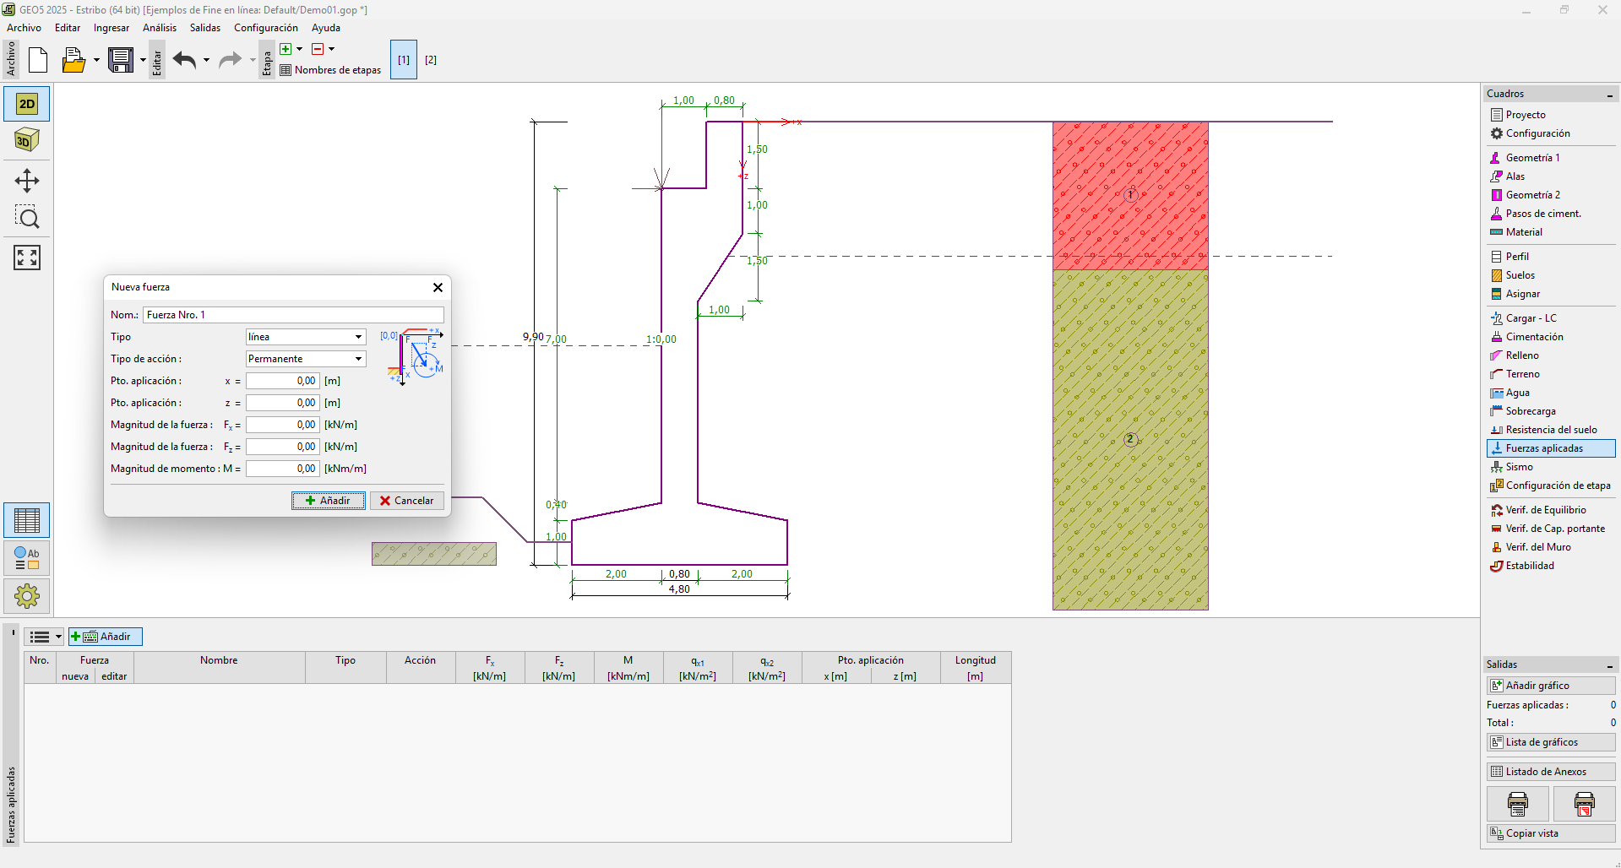
Task: Open add-stage dropdown arrow
Action: pyautogui.click(x=299, y=49)
